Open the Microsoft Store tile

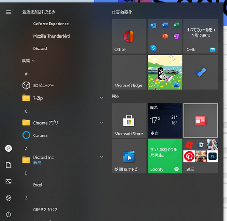pos(129,120)
